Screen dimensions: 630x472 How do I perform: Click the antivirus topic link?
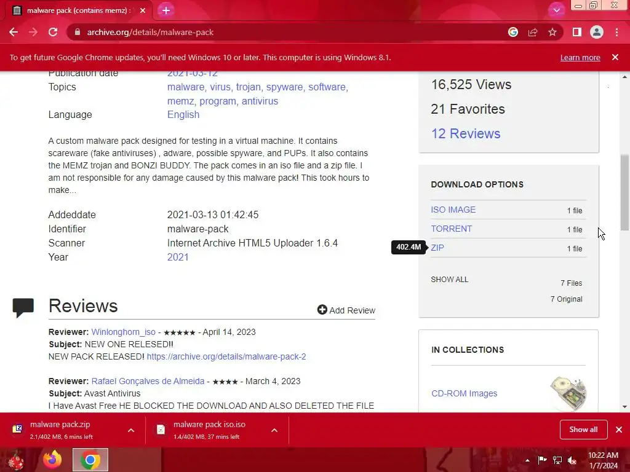[x=260, y=101]
